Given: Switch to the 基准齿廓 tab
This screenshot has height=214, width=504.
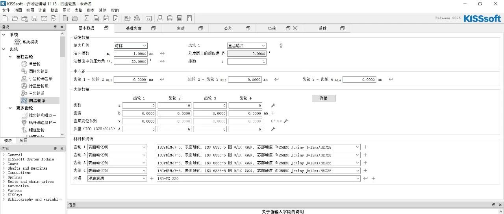Looking at the screenshot, I should (x=133, y=28).
